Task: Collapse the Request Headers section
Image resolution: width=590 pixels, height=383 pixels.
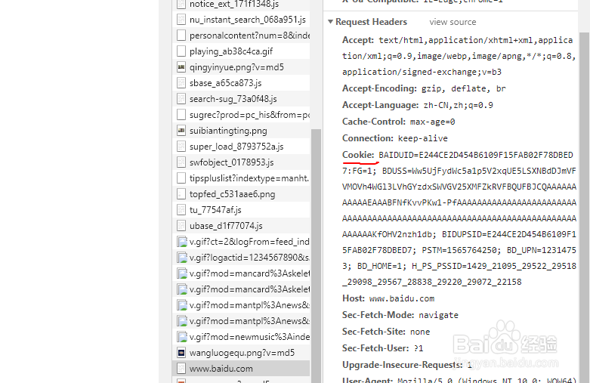Action: pos(330,22)
